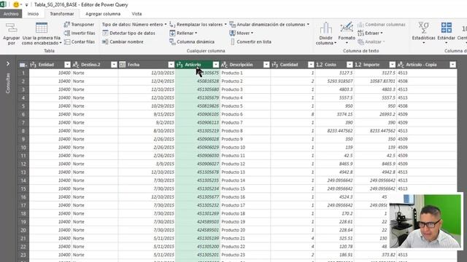Select the Transformar tab

[x=61, y=14]
